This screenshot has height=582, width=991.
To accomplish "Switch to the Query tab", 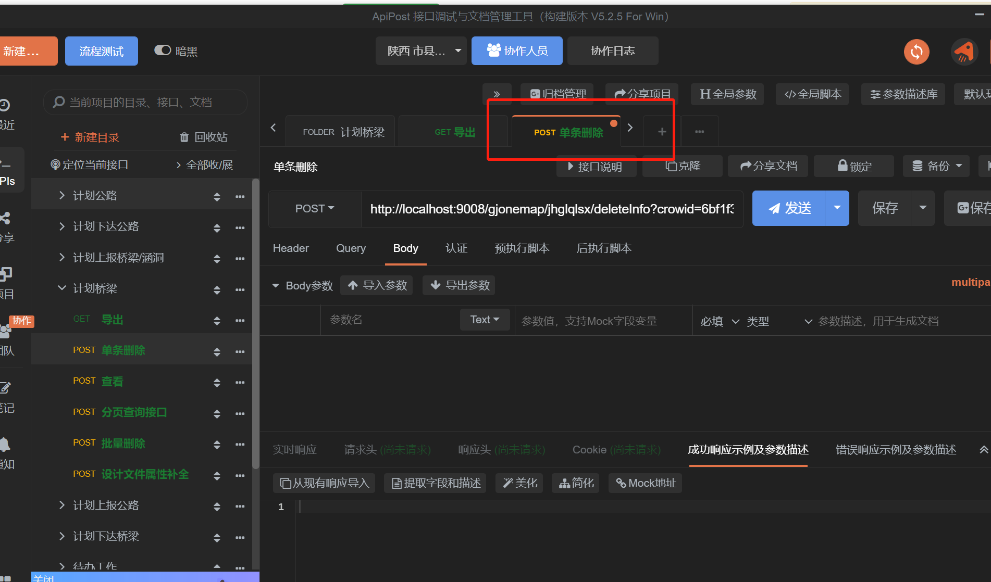I will [351, 248].
